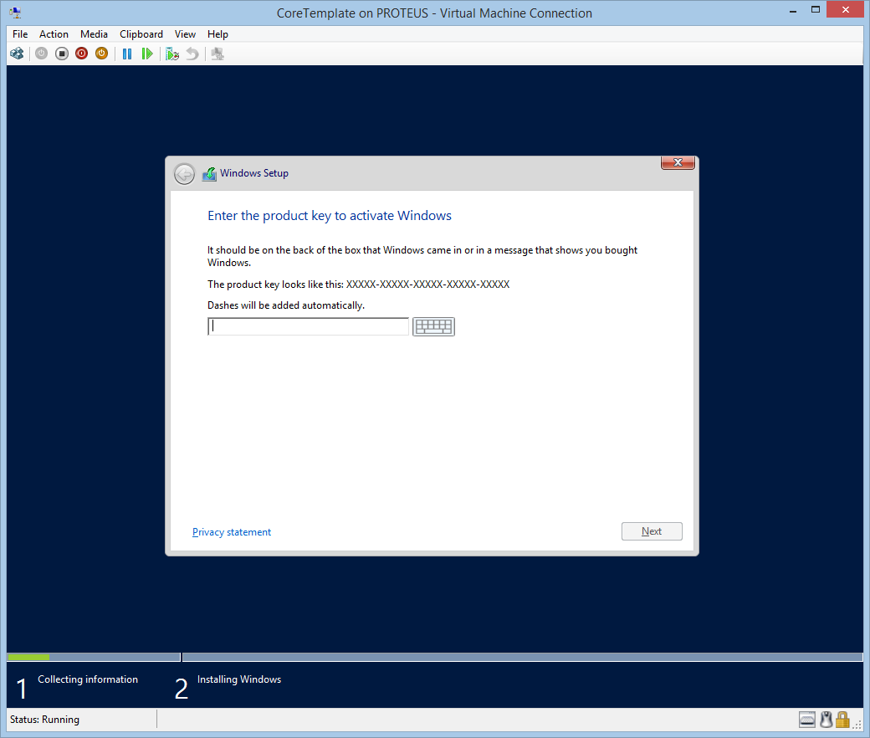Click the black square Turn Off icon
The width and height of the screenshot is (870, 738).
[x=62, y=54]
